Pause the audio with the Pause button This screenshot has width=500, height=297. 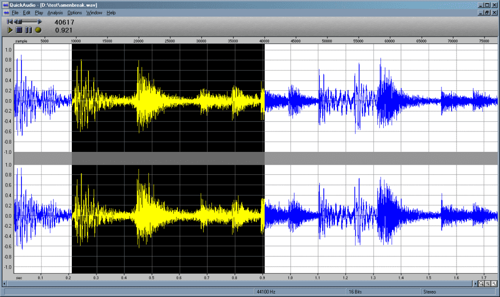click(29, 30)
